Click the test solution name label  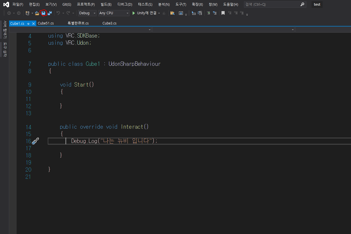coord(317,5)
